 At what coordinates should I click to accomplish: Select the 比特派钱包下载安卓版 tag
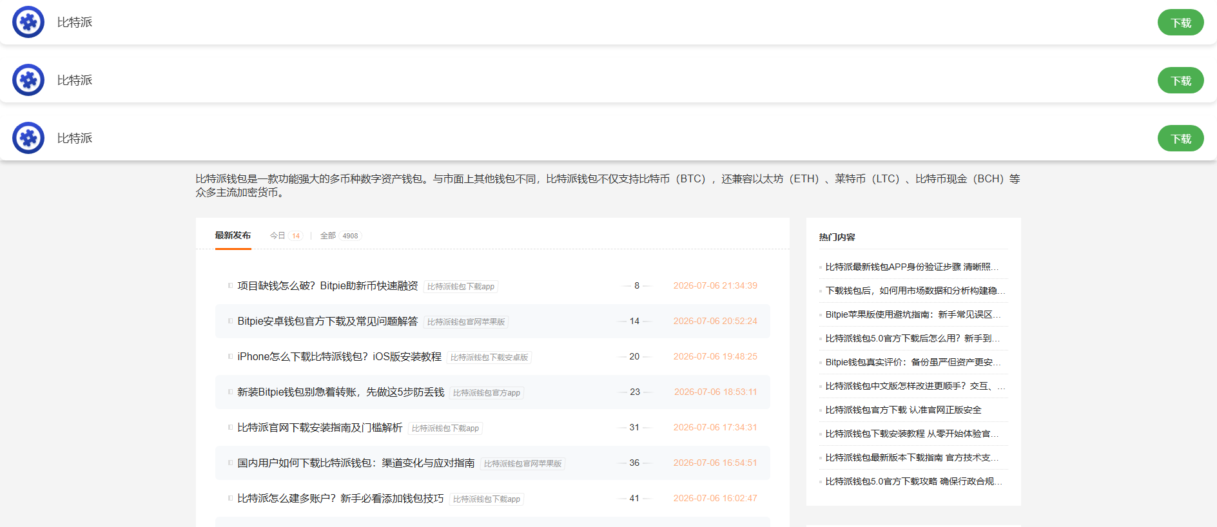(489, 358)
